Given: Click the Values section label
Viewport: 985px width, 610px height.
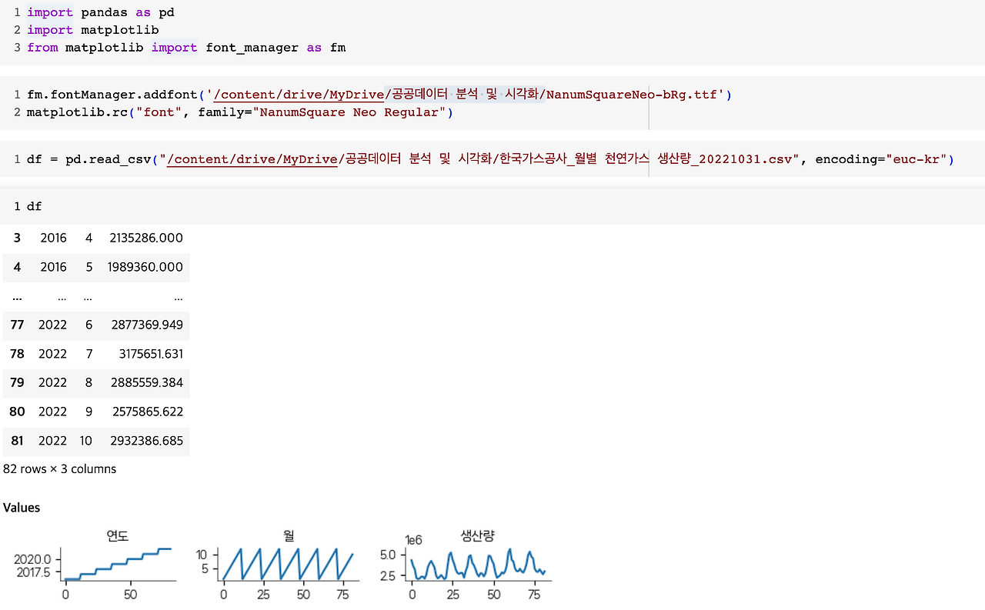Looking at the screenshot, I should point(22,507).
